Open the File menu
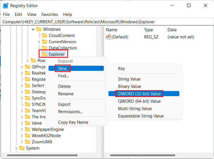Viewport: 214px width, 159px height. click(x=7, y=15)
